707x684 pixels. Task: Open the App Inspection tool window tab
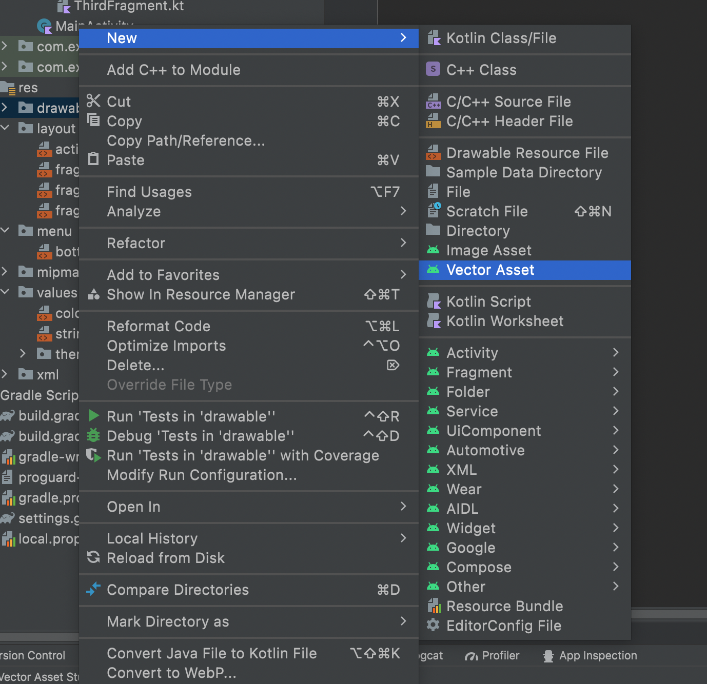[x=590, y=656]
